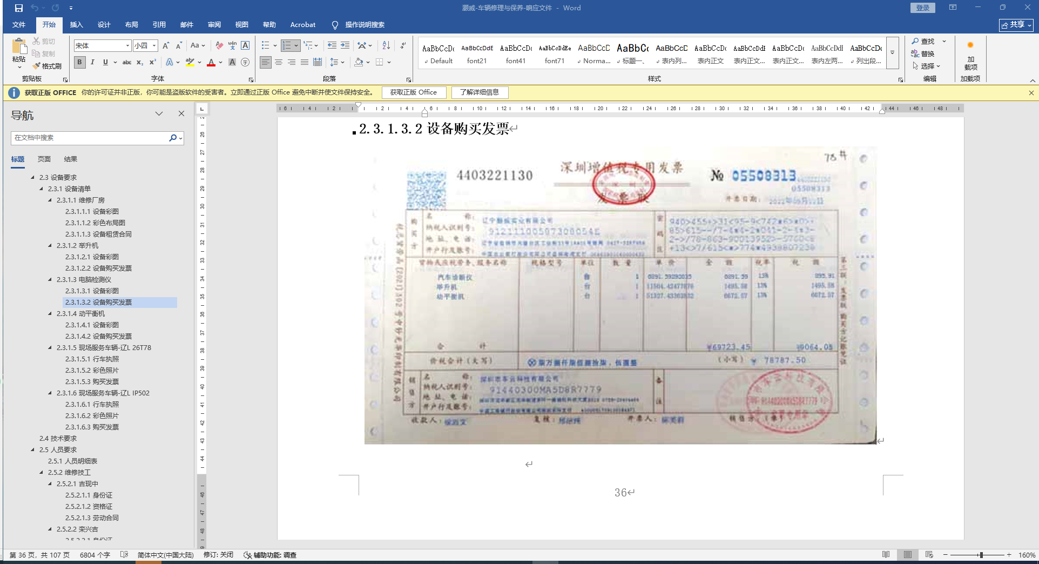Adjust the zoom slider handle
The height and width of the screenshot is (564, 1039).
coord(981,555)
